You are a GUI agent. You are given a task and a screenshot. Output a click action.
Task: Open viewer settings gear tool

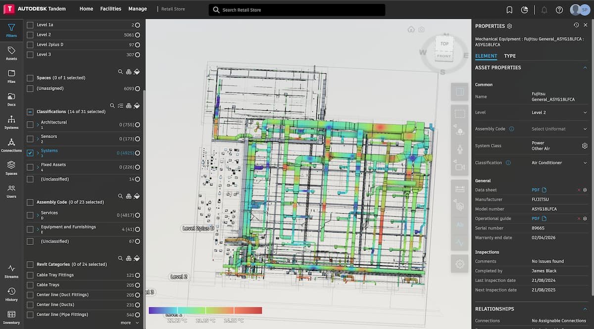[459, 264]
